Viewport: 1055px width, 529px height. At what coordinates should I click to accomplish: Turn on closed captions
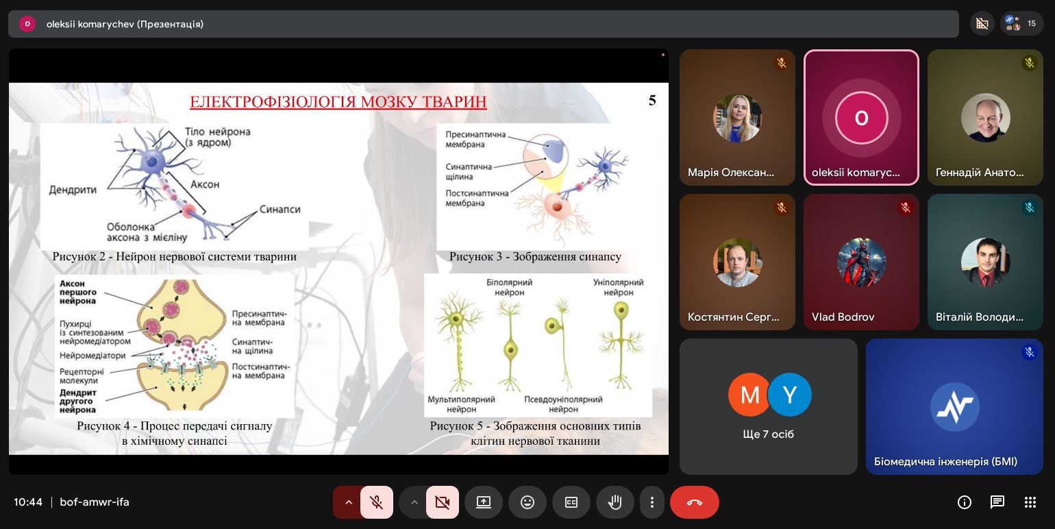(571, 502)
